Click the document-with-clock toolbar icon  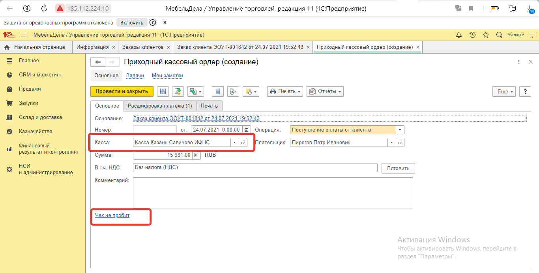click(x=233, y=91)
